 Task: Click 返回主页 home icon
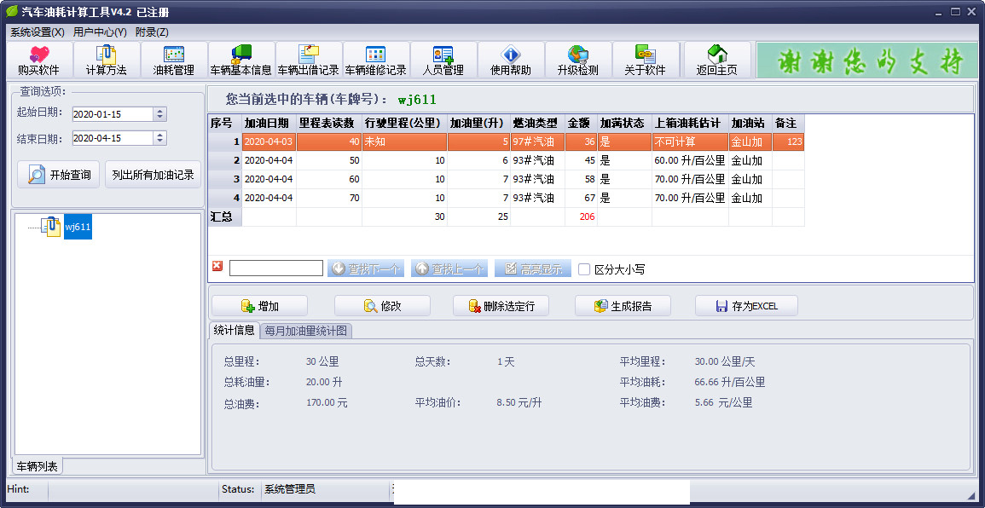pos(716,60)
